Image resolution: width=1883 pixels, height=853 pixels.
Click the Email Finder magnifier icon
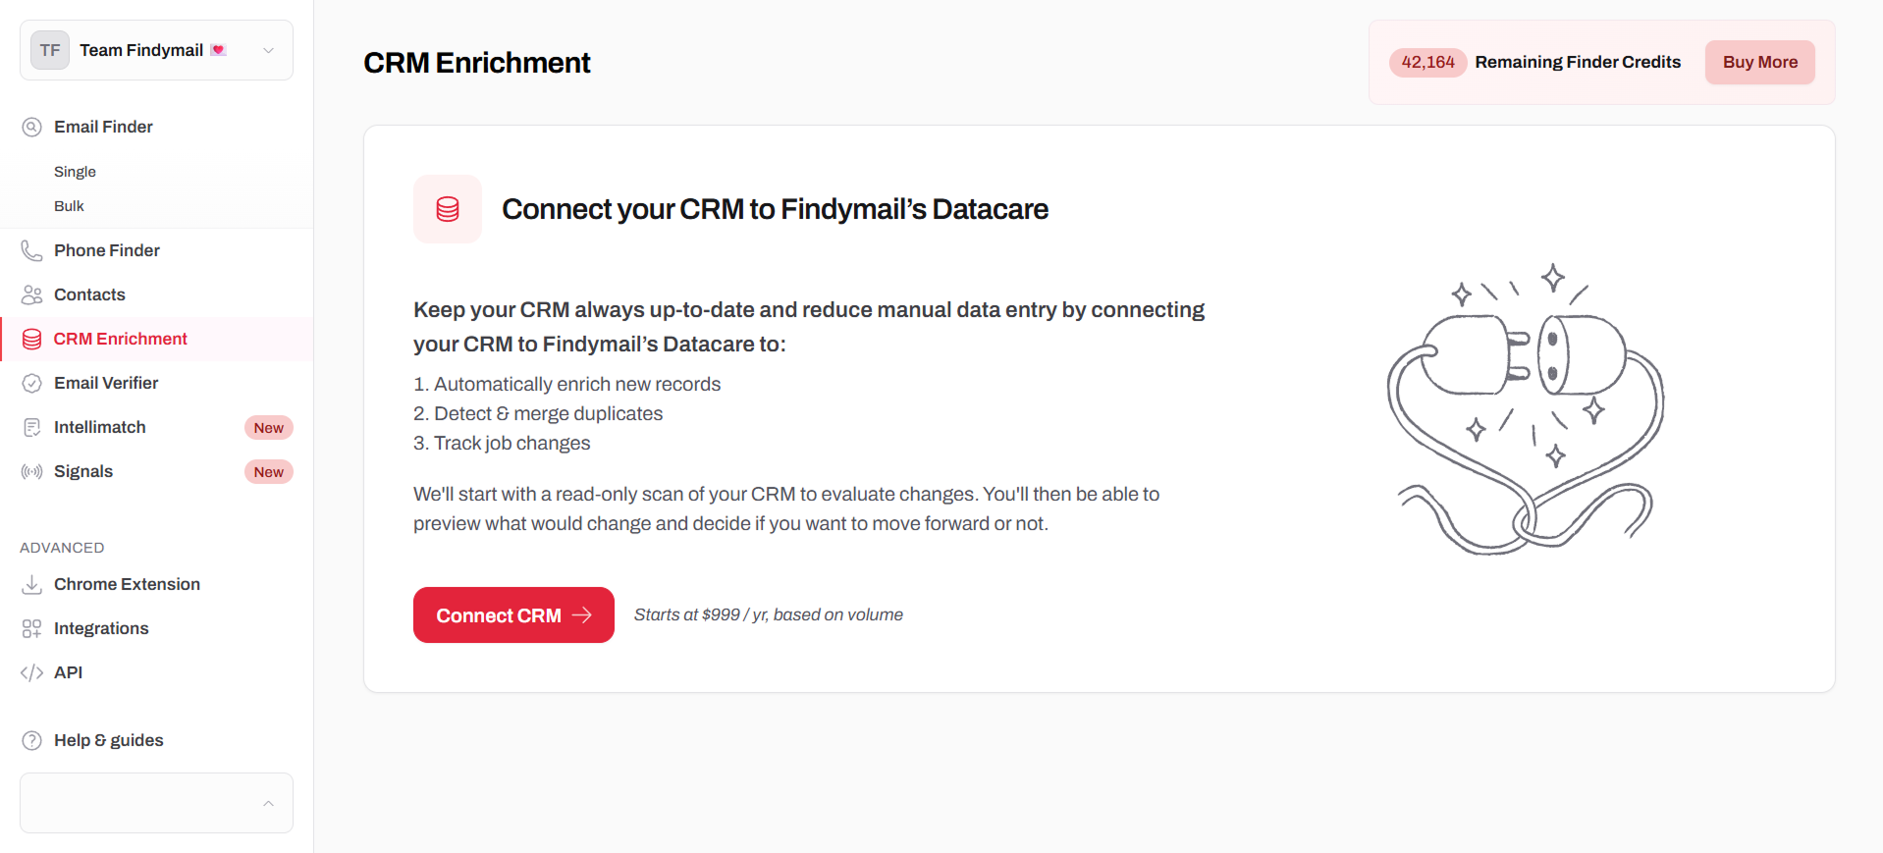[x=32, y=127]
